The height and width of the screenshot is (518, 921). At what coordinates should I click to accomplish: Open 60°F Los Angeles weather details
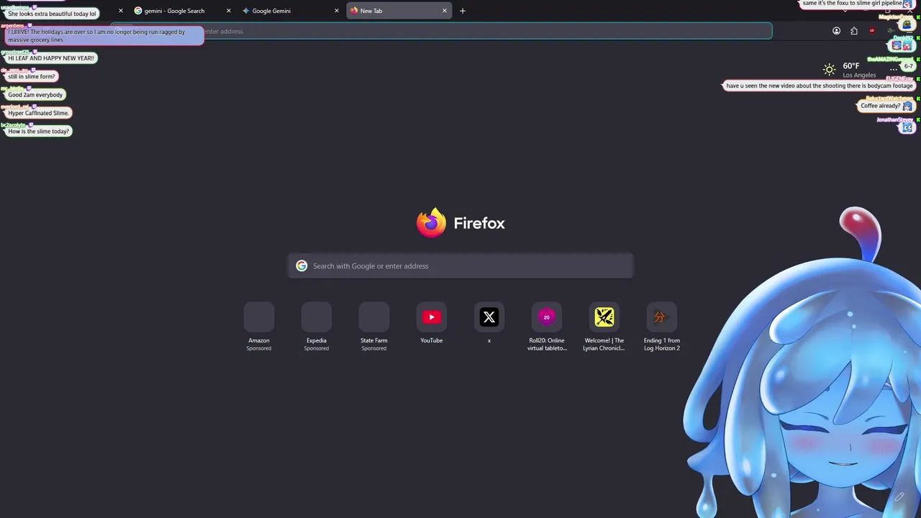859,70
